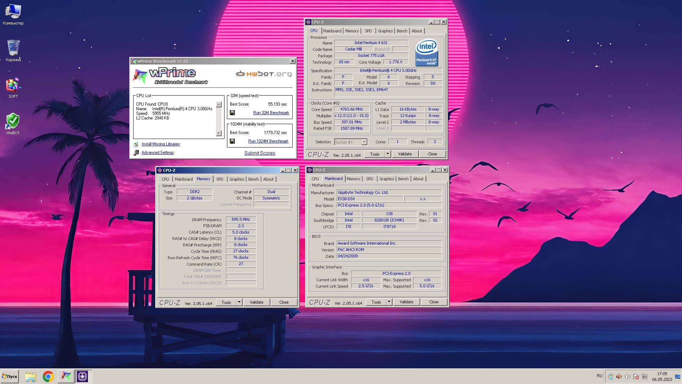Open Advanced Settings link
682x384 pixels.
click(x=158, y=153)
